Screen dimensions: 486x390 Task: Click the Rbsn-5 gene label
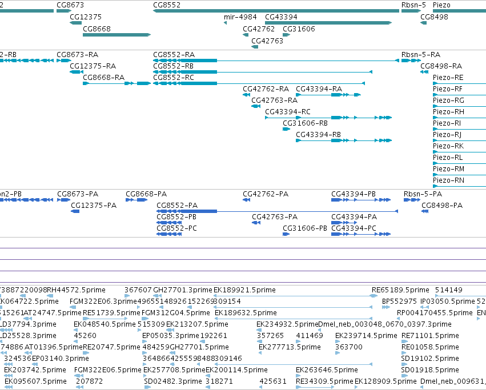click(x=413, y=5)
